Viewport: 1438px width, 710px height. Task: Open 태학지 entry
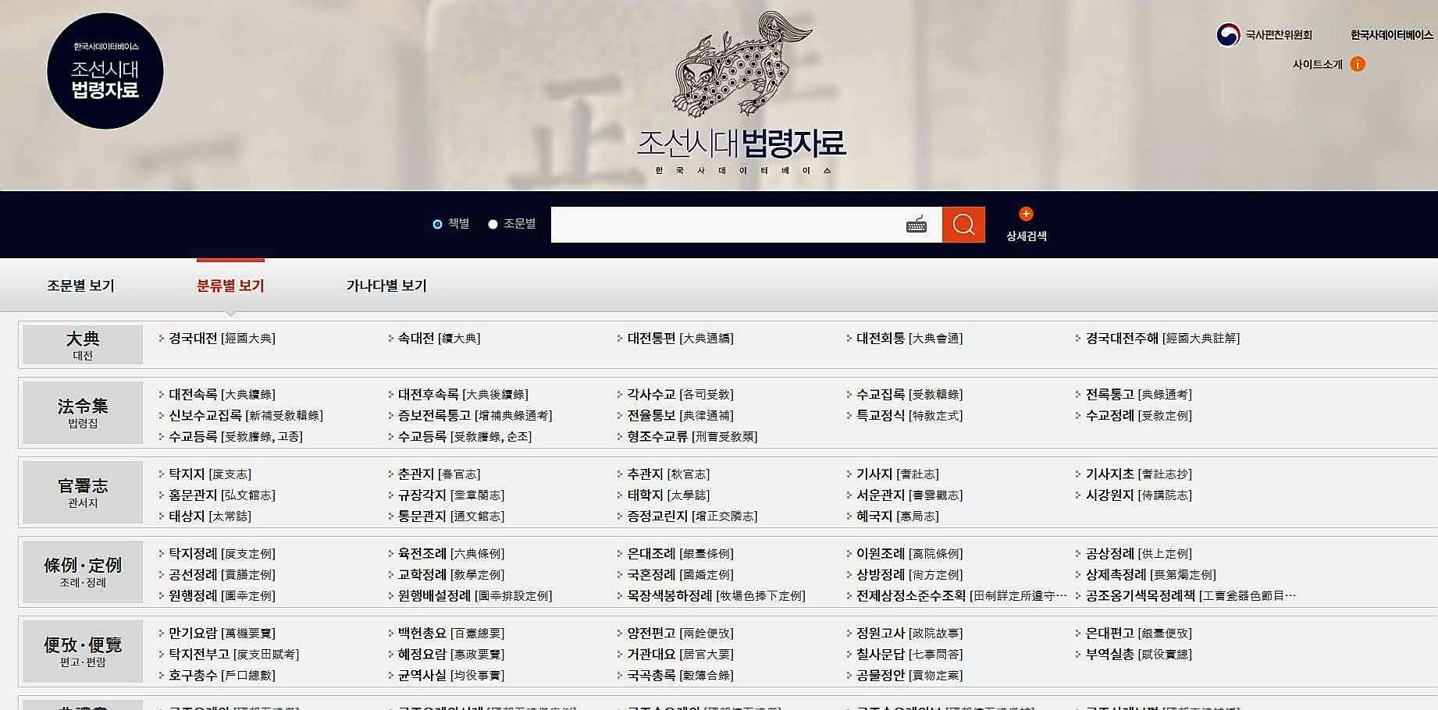(668, 495)
